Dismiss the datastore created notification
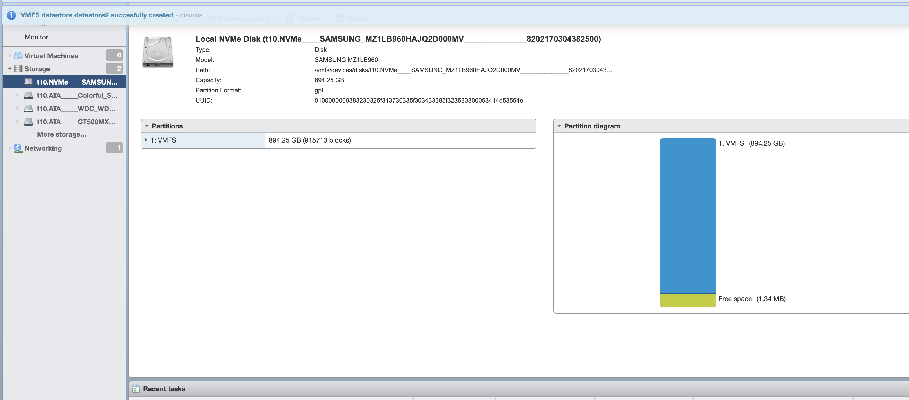 pyautogui.click(x=191, y=15)
